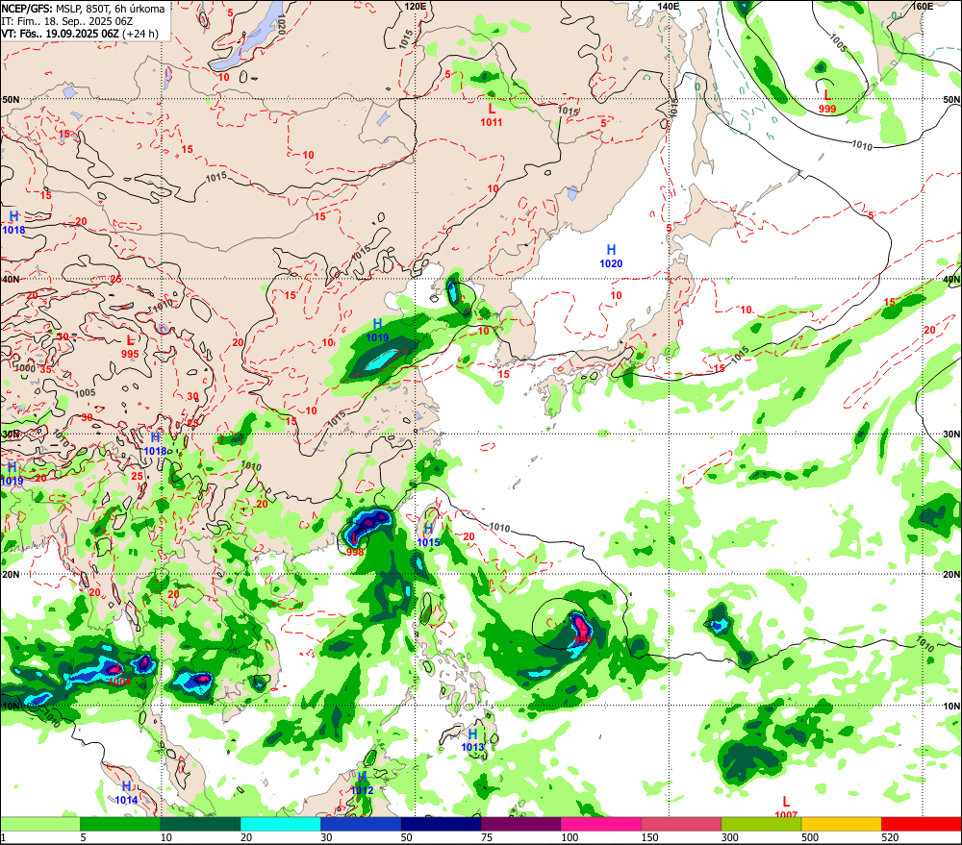The image size is (962, 845).
Task: Select the green 5–10 legend swatch
Action: pyautogui.click(x=120, y=824)
